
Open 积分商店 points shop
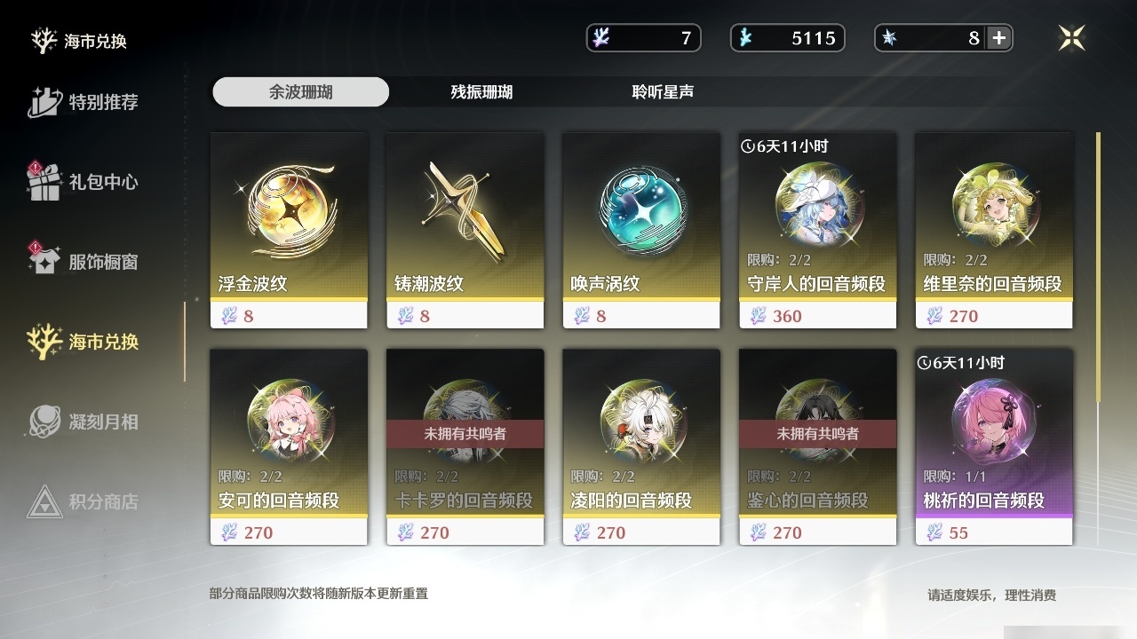pos(84,501)
